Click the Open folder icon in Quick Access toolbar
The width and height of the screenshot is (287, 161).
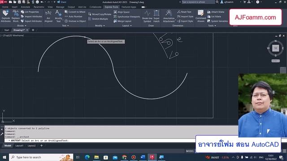click(15, 2)
